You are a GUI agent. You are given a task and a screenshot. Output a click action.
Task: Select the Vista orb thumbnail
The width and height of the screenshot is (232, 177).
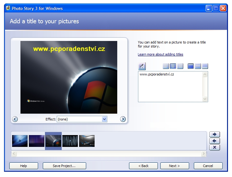point(53,141)
